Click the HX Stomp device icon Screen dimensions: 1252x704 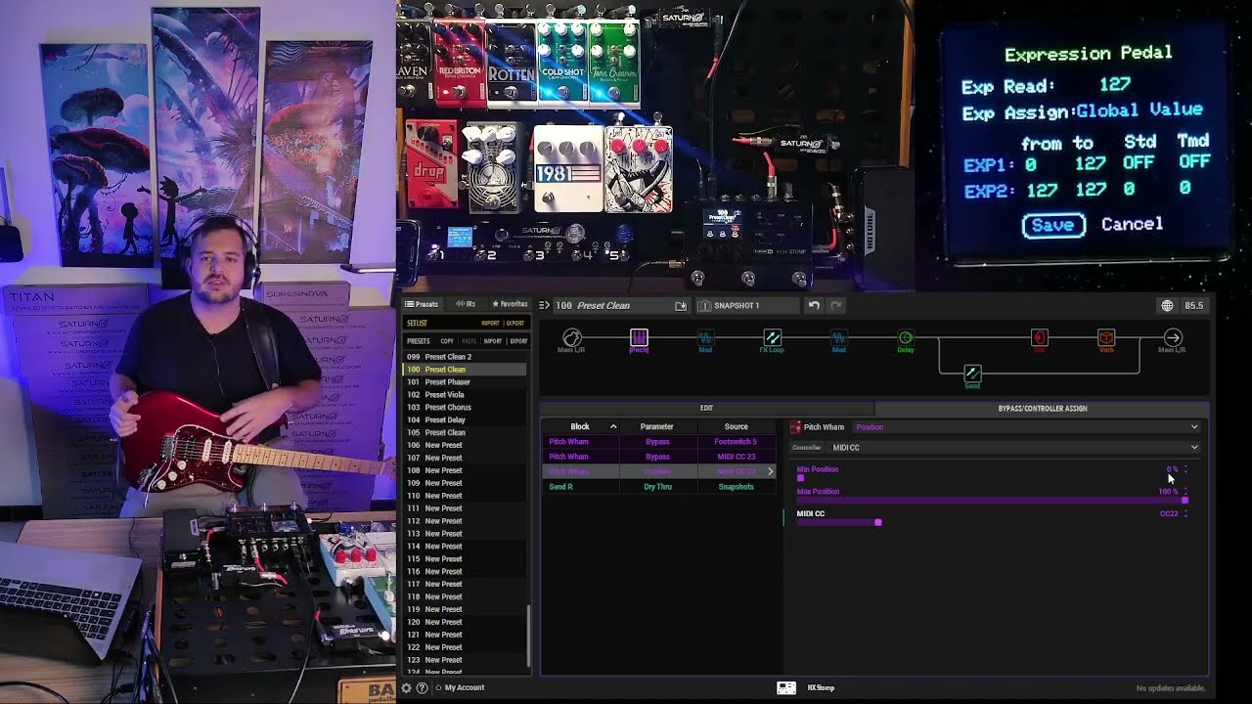tap(786, 687)
